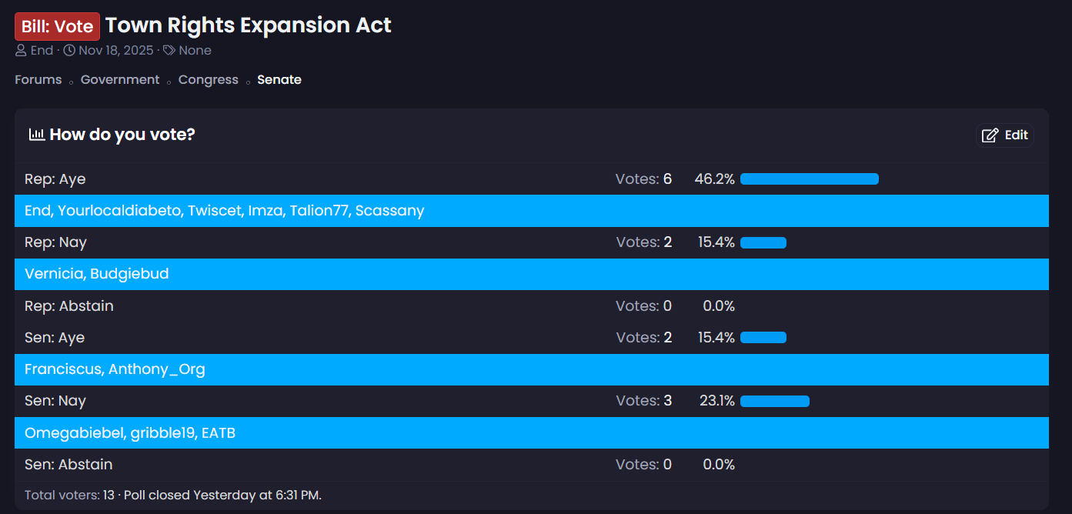
Task: Open voter Vernicia's profile
Action: point(53,274)
